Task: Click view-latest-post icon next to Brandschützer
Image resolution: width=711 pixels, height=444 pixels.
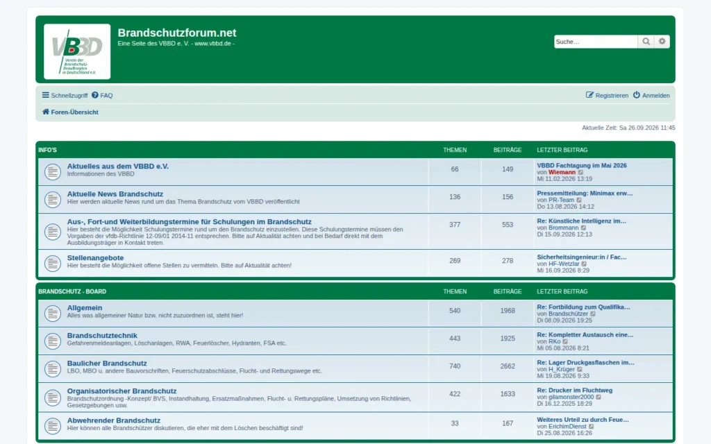Action: coord(593,314)
